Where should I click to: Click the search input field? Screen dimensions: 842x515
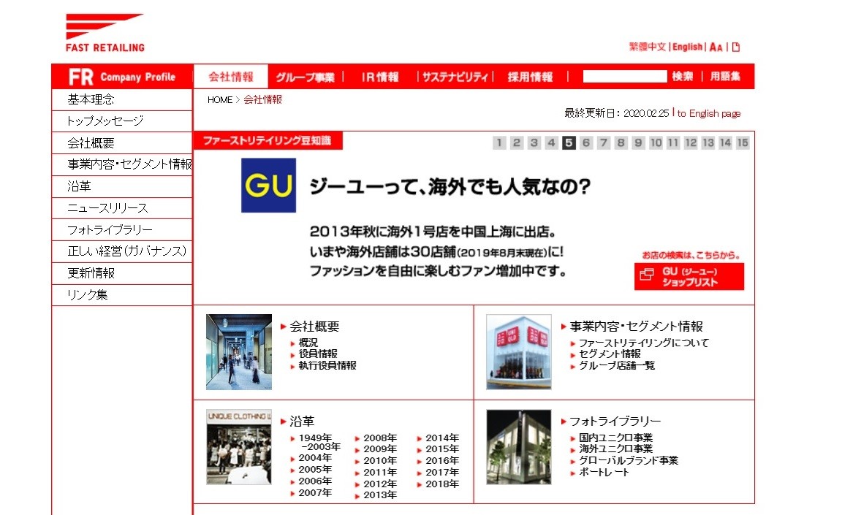625,75
